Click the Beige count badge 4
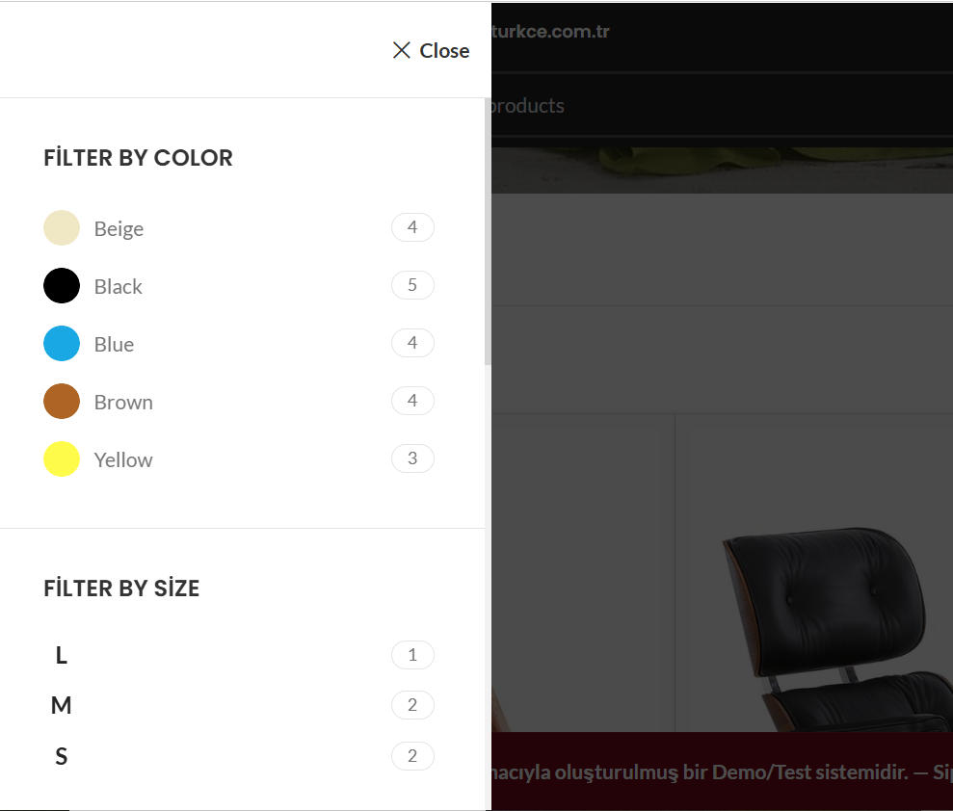Screen dimensions: 953x811 [412, 227]
